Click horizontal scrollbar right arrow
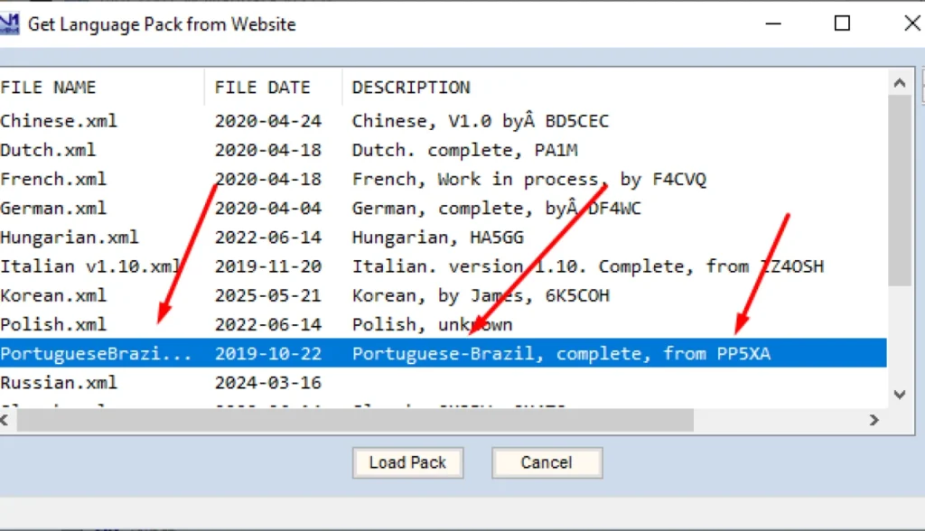The image size is (925, 531). pos(874,420)
